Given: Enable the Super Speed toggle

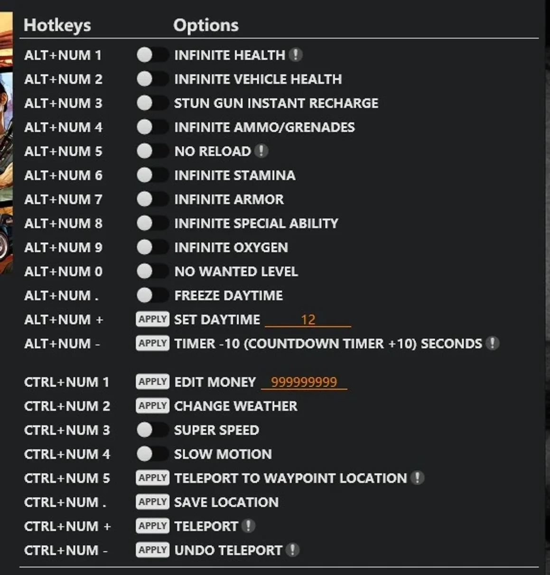Looking at the screenshot, I should 152,430.
